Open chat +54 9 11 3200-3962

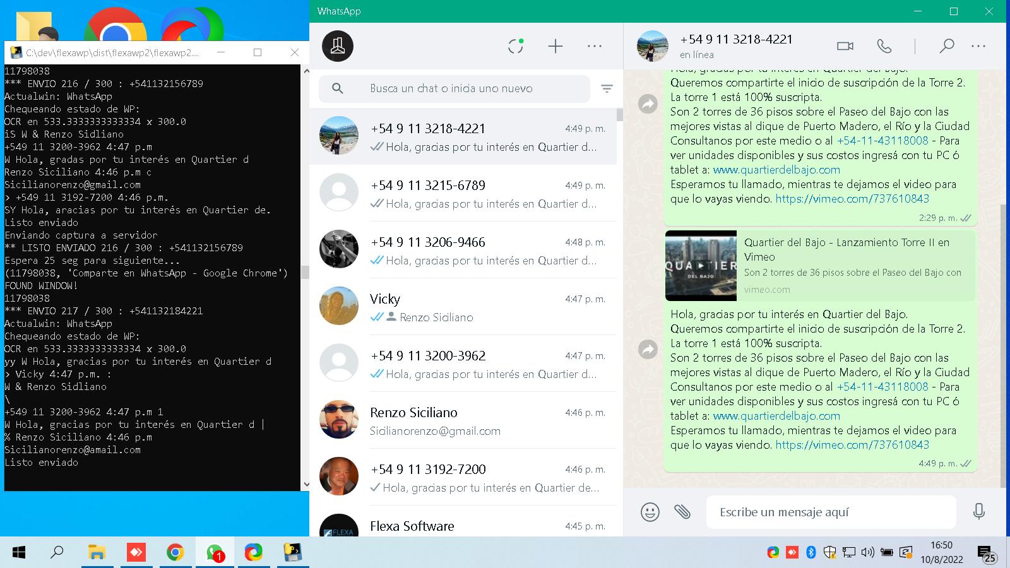pos(463,364)
